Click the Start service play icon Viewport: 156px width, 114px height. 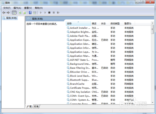41,13
